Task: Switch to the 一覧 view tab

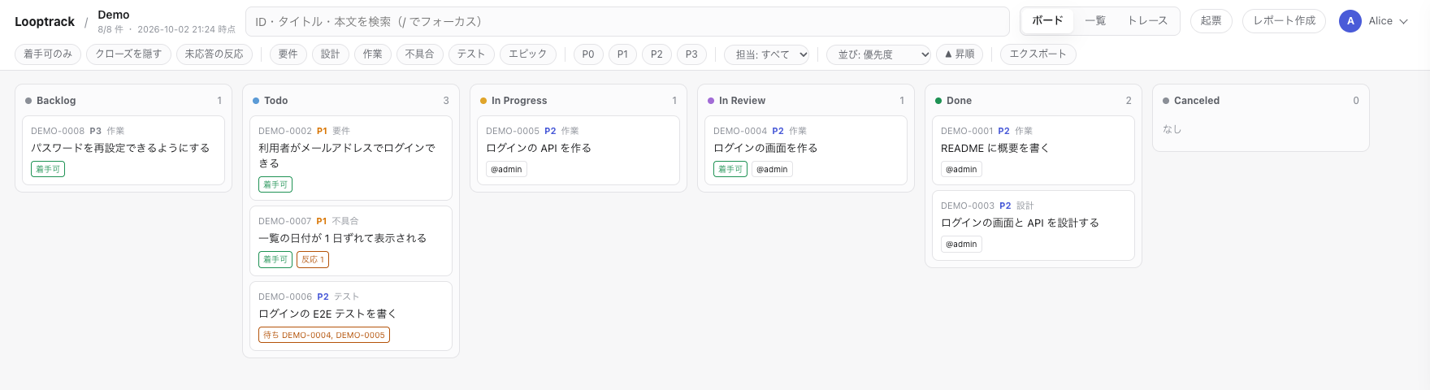Action: coord(1095,21)
